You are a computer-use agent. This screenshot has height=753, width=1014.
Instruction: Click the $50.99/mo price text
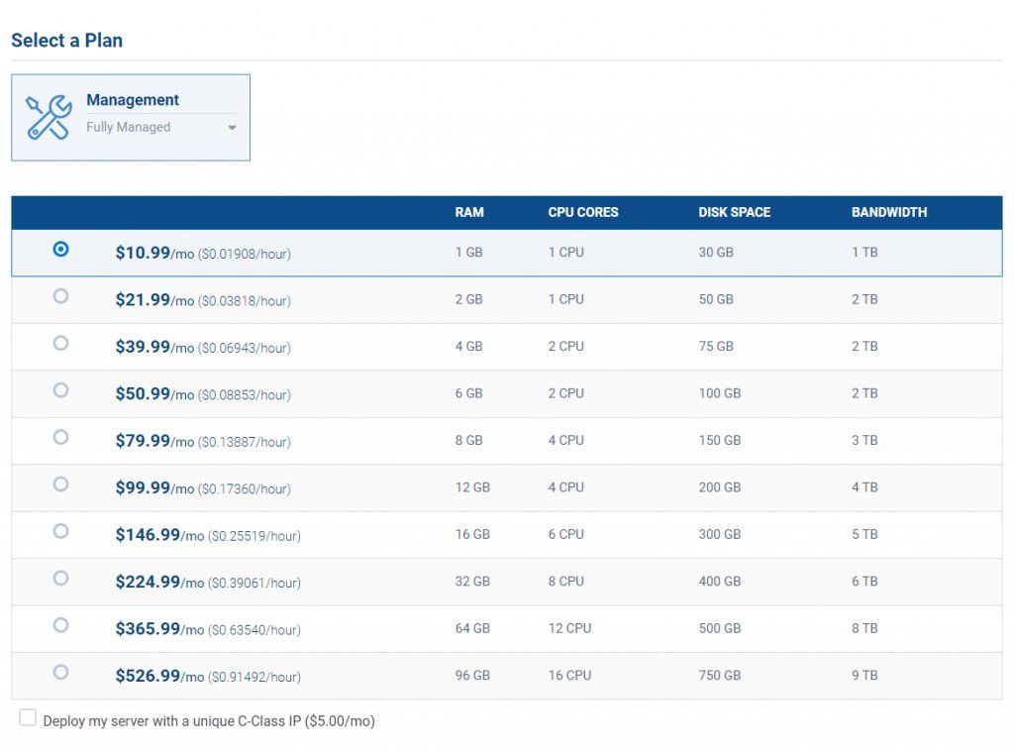click(x=154, y=394)
